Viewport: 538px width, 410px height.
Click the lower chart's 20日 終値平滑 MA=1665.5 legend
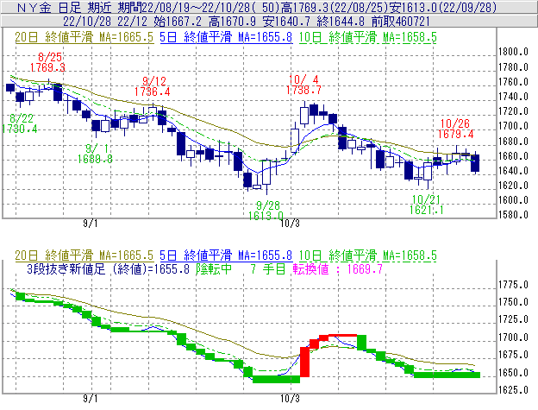click(84, 255)
